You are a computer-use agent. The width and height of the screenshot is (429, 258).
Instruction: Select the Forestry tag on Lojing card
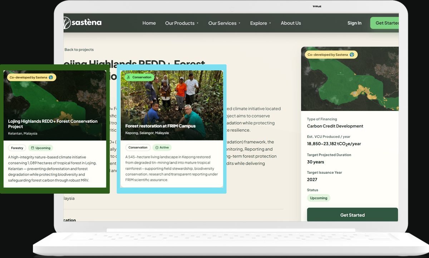(x=17, y=148)
